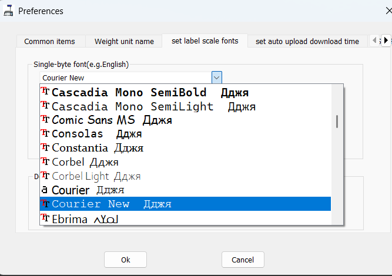Click the font list scrollbar thumb
This screenshot has width=392, height=276.
pos(337,122)
